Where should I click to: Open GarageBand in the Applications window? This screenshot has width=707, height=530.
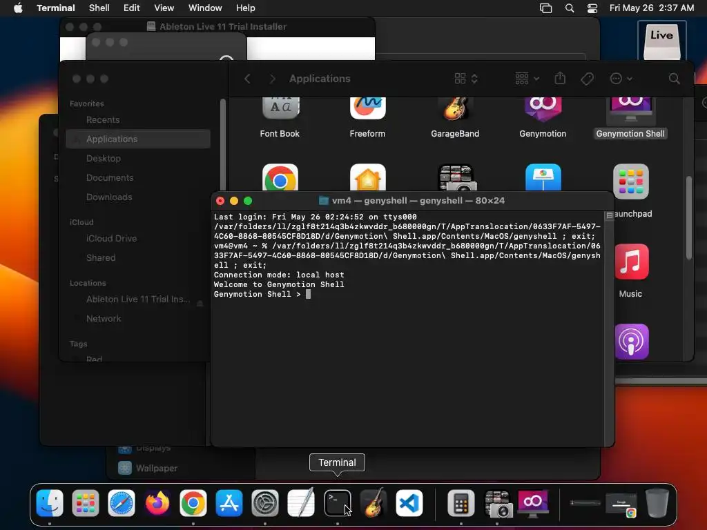click(455, 108)
